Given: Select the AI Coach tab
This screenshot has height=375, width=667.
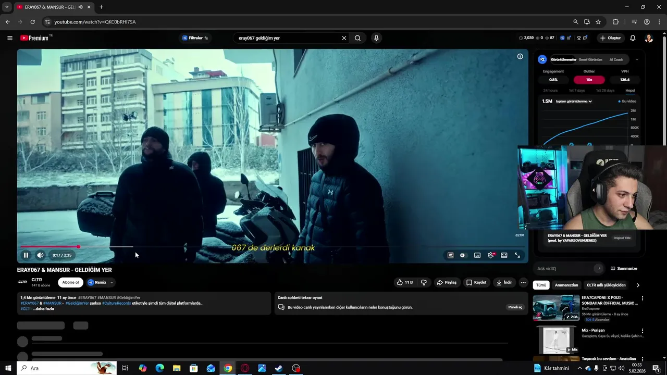Looking at the screenshot, I should tap(616, 59).
